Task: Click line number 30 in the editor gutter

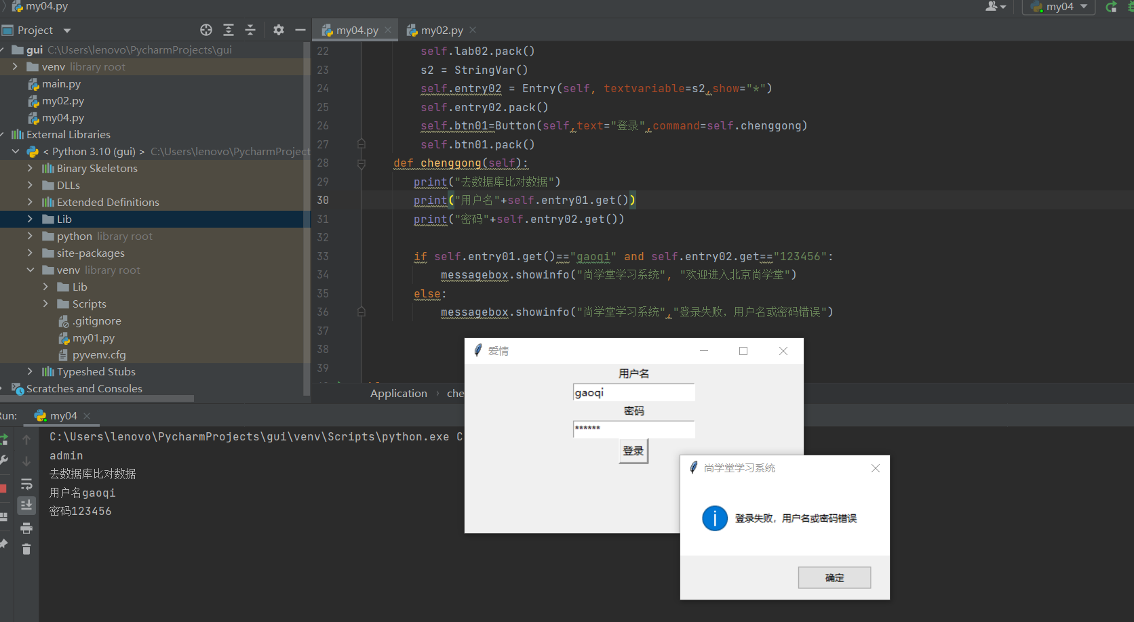Action: (323, 201)
